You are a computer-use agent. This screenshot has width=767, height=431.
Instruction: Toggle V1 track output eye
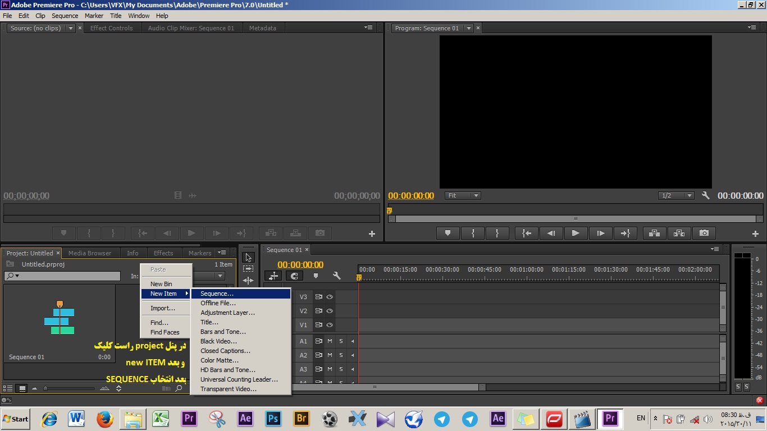pyautogui.click(x=330, y=325)
